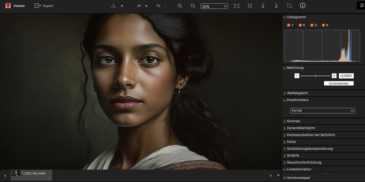365x182 pixels.
Task: Open the 50% zoom level dropdown
Action: point(214,6)
